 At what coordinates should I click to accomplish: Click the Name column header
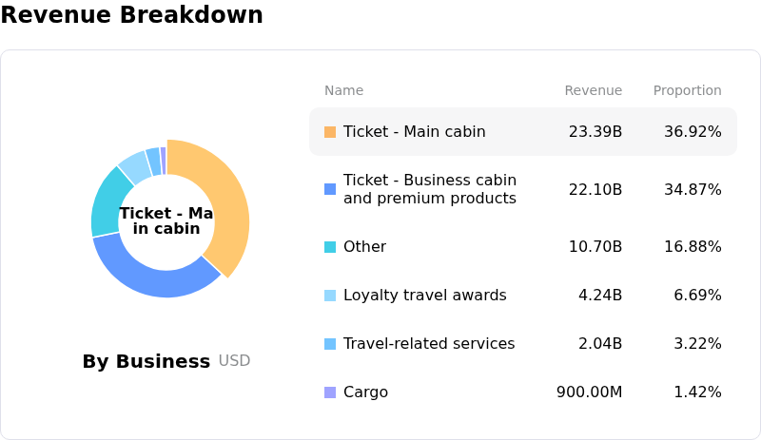(x=343, y=91)
